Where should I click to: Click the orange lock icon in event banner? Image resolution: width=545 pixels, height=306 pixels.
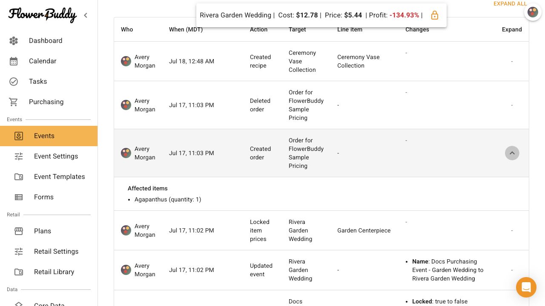[435, 15]
